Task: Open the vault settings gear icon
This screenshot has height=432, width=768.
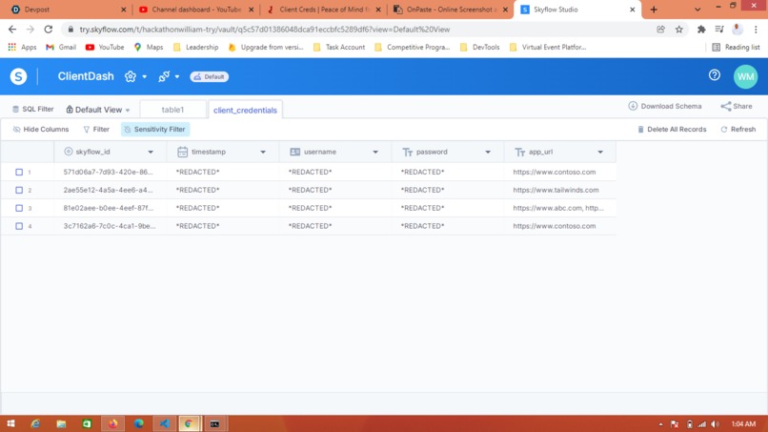Action: [131, 76]
